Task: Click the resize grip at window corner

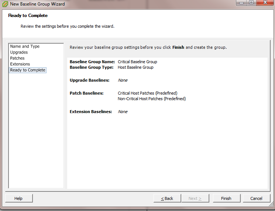Action: (271, 204)
